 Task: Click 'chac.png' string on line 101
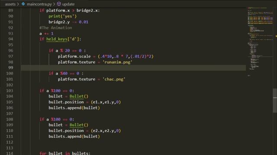pyautogui.click(x=114, y=79)
